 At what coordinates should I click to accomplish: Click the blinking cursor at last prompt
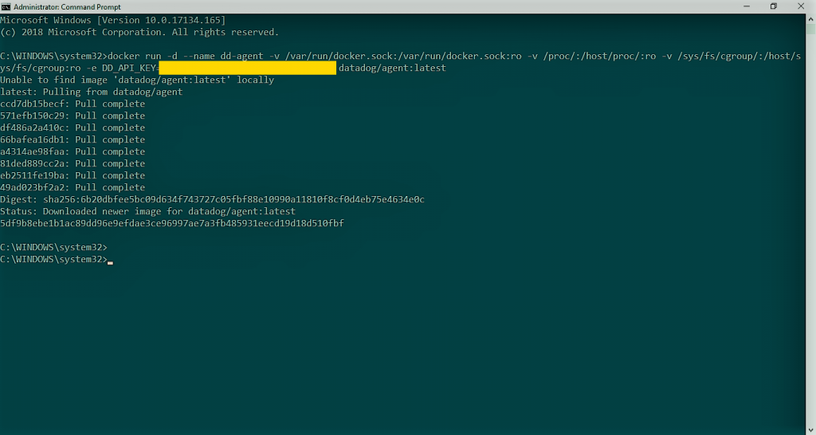tap(110, 263)
